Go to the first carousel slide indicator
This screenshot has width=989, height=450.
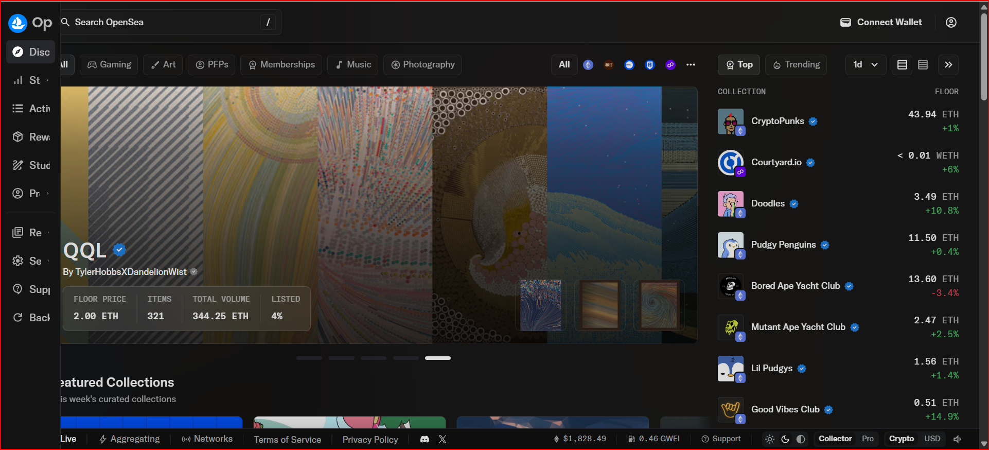point(309,358)
